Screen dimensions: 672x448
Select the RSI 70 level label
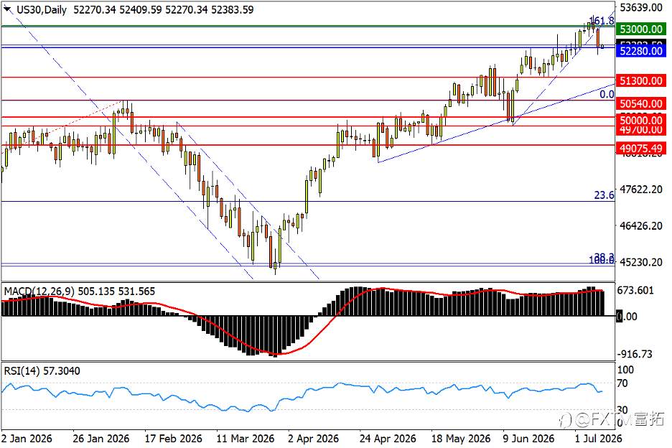point(622,383)
